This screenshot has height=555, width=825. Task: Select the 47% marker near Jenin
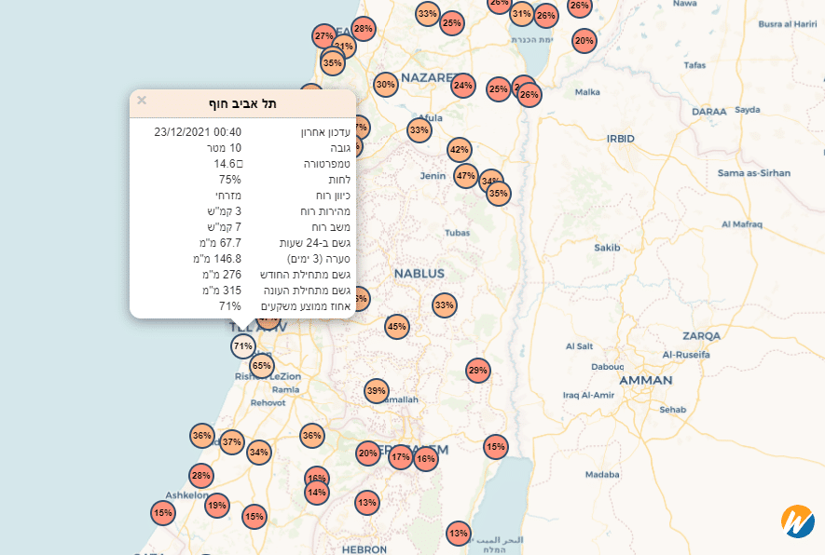[x=466, y=176]
